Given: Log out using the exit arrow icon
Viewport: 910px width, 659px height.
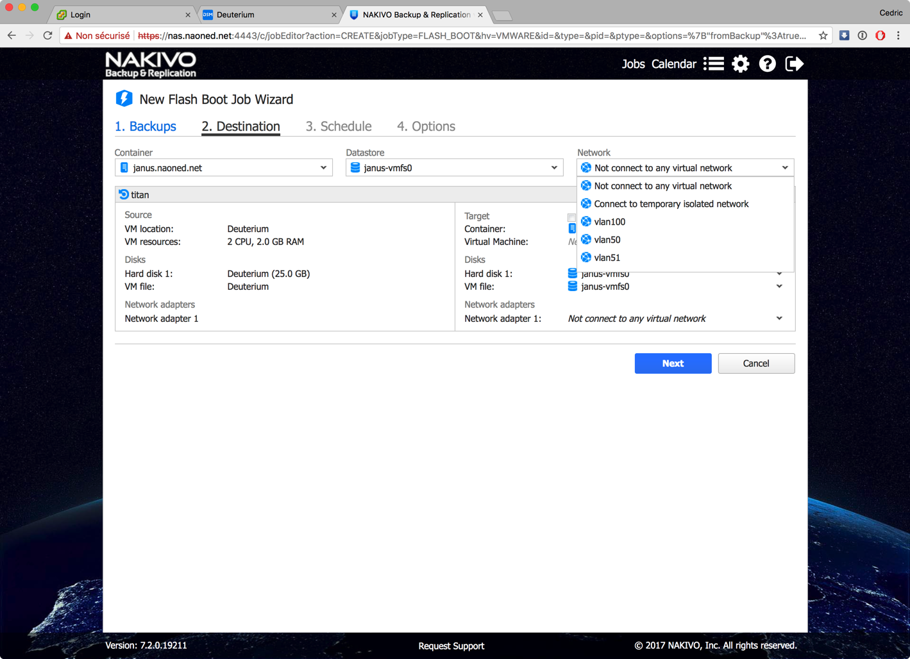Looking at the screenshot, I should [794, 63].
